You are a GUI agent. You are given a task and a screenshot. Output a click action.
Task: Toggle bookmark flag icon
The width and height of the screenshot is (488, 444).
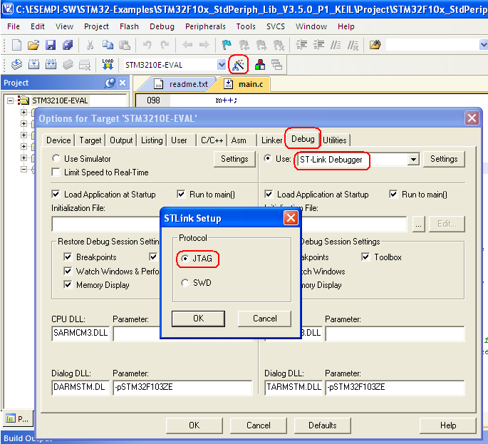227,45
